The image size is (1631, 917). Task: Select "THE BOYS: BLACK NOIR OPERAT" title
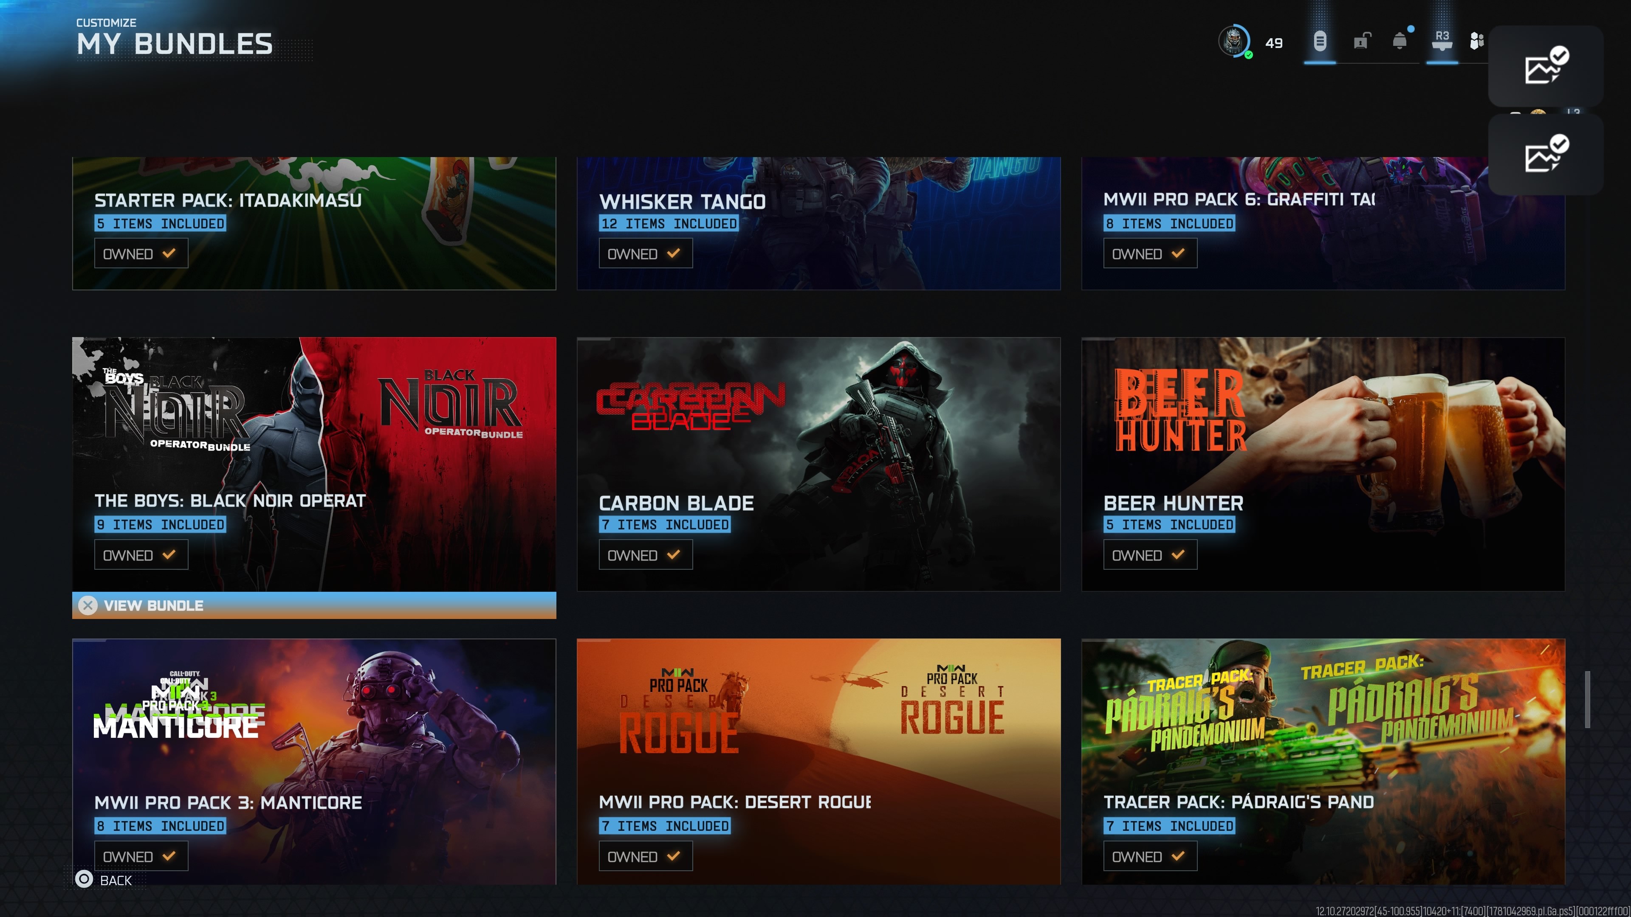tap(230, 501)
